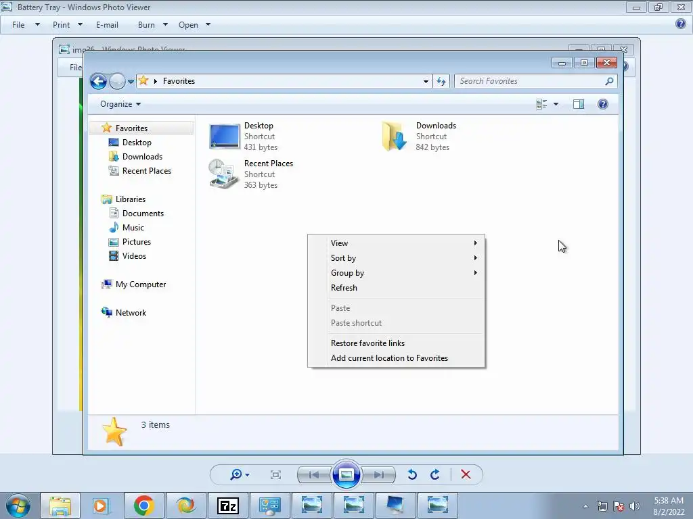Choose Refresh from the context menu
The width and height of the screenshot is (693, 519).
(x=397, y=288)
